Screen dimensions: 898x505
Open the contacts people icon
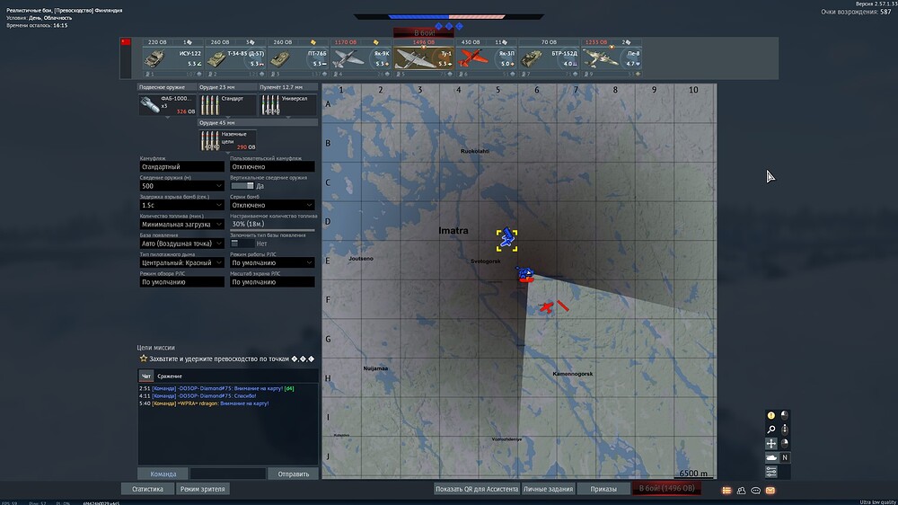tap(741, 490)
